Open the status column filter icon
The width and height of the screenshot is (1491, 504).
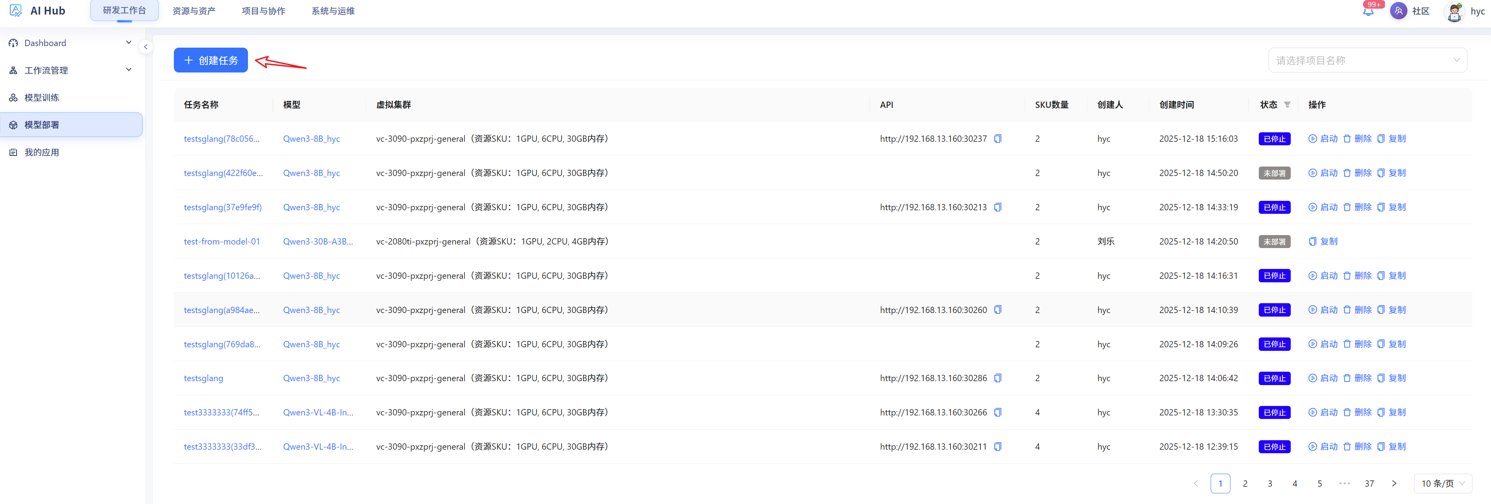[1287, 105]
